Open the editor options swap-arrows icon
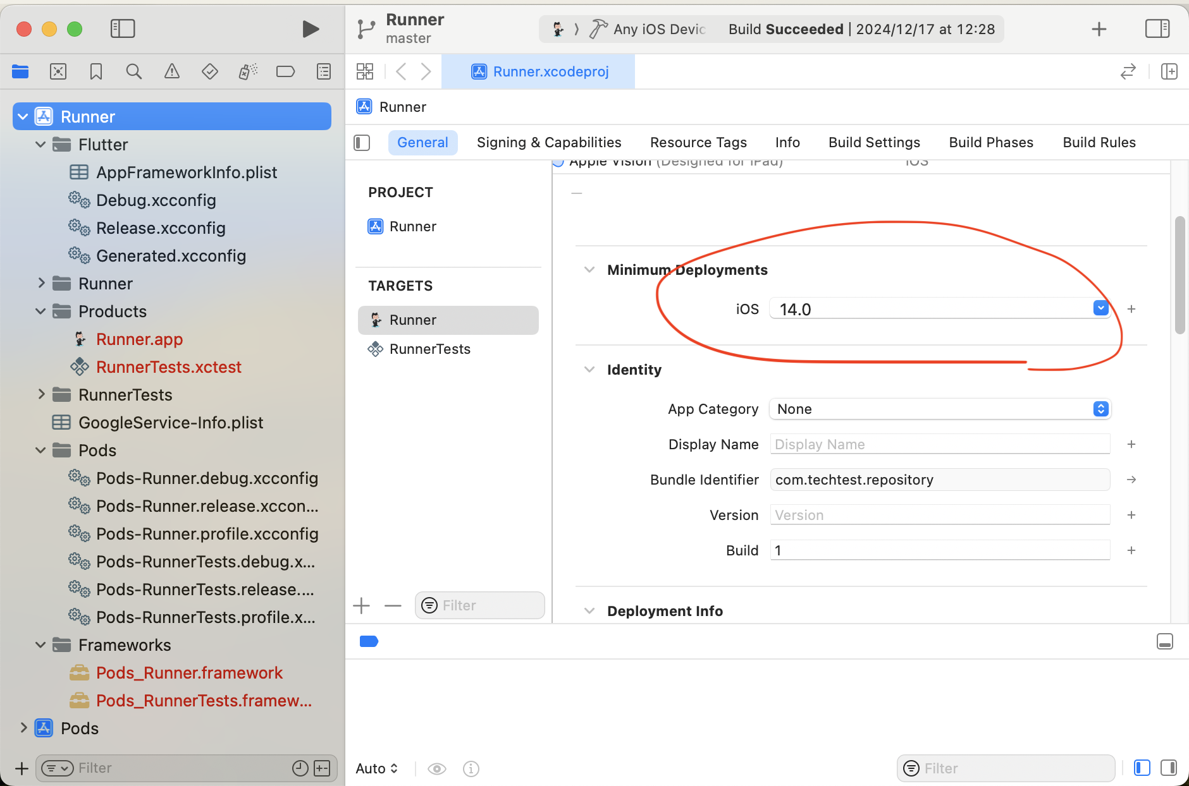 click(x=1128, y=71)
